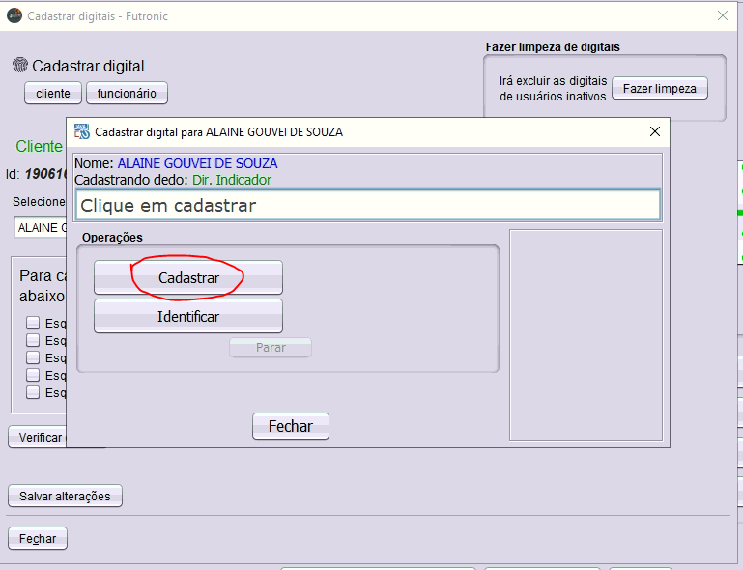Select the funcionário button
The width and height of the screenshot is (743, 570).
127,93
